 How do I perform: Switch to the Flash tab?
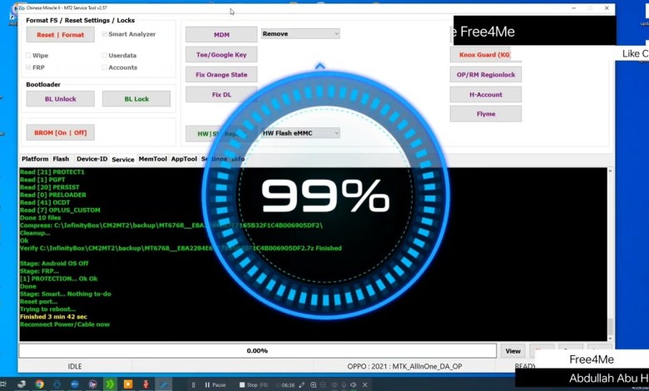(x=61, y=159)
